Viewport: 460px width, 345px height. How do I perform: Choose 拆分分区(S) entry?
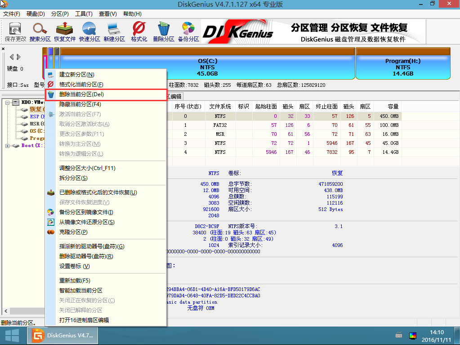106,178
